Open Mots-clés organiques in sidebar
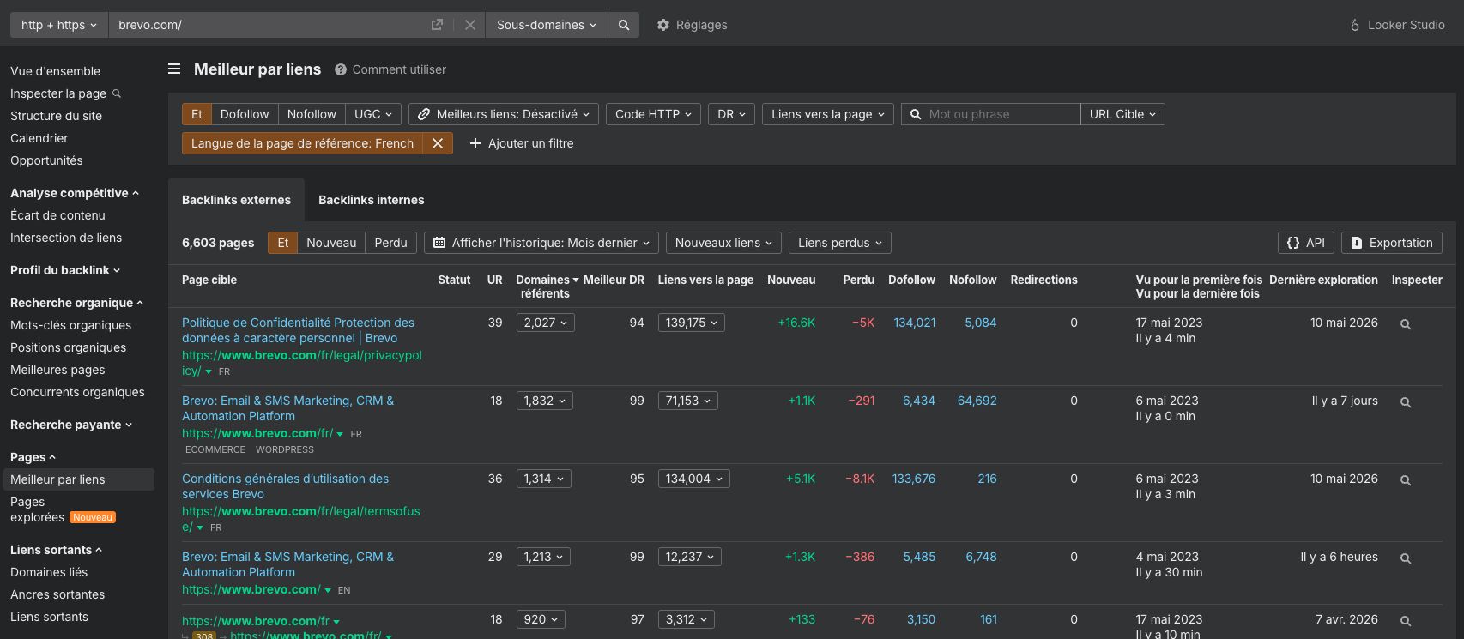 70,325
